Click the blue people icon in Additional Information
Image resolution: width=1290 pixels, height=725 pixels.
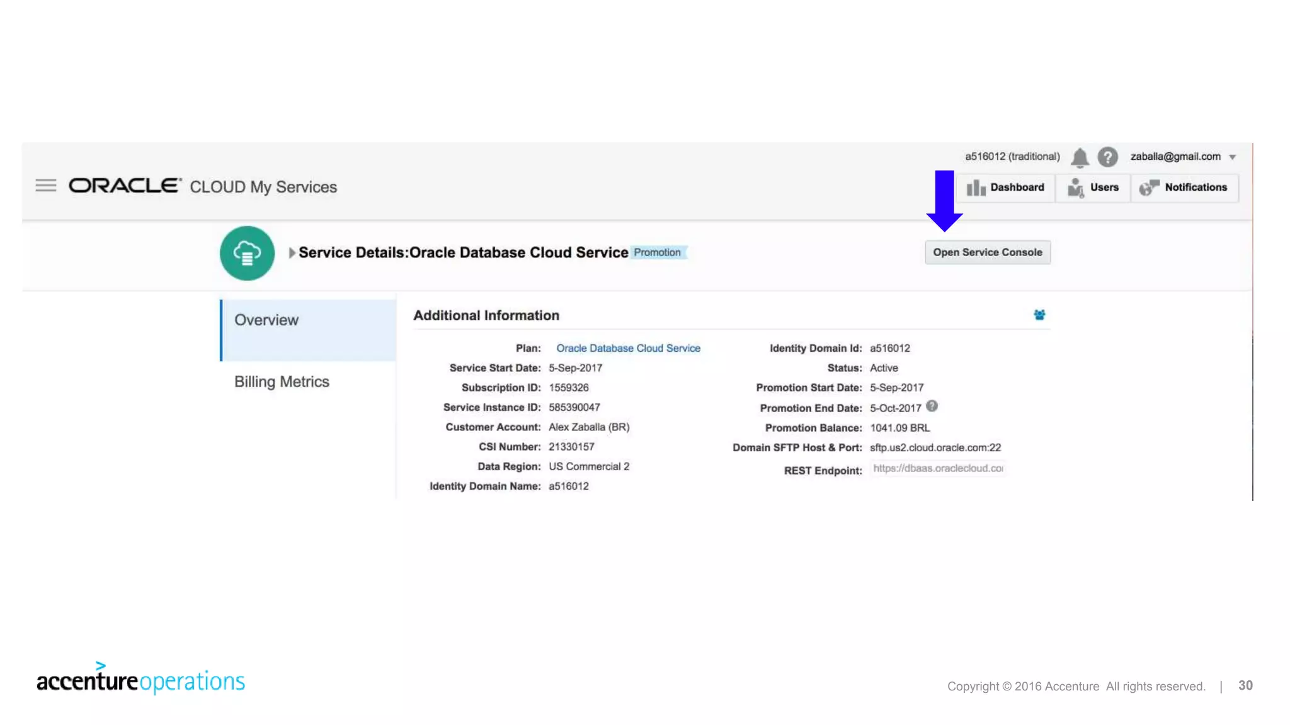[1039, 315]
